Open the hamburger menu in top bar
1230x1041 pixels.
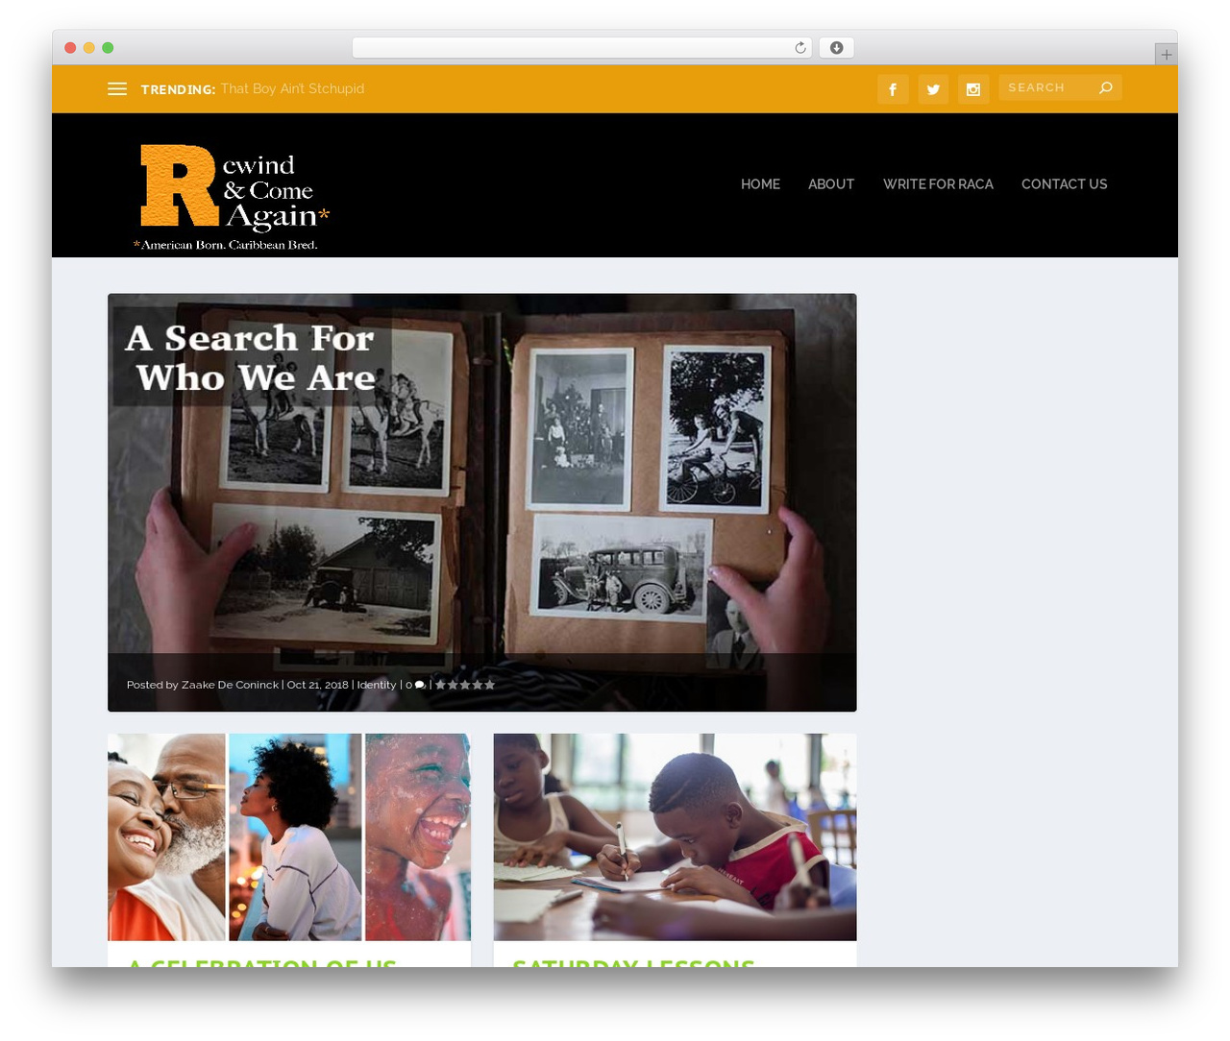coord(117,88)
